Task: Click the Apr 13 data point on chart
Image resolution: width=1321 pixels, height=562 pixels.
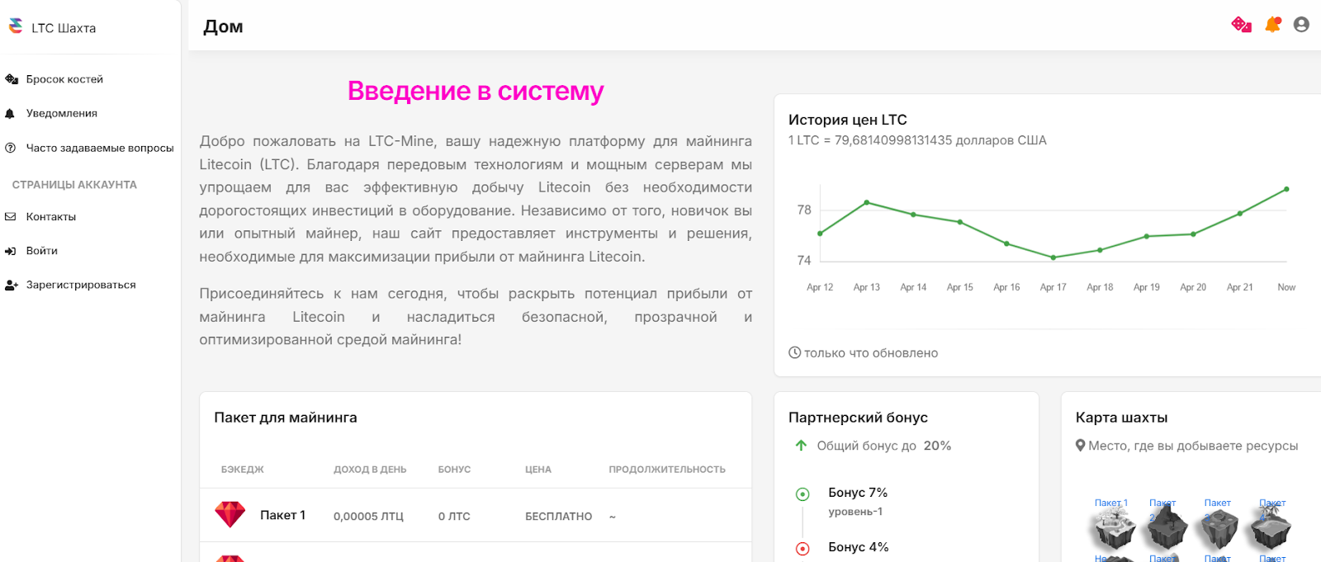Action: [x=866, y=202]
